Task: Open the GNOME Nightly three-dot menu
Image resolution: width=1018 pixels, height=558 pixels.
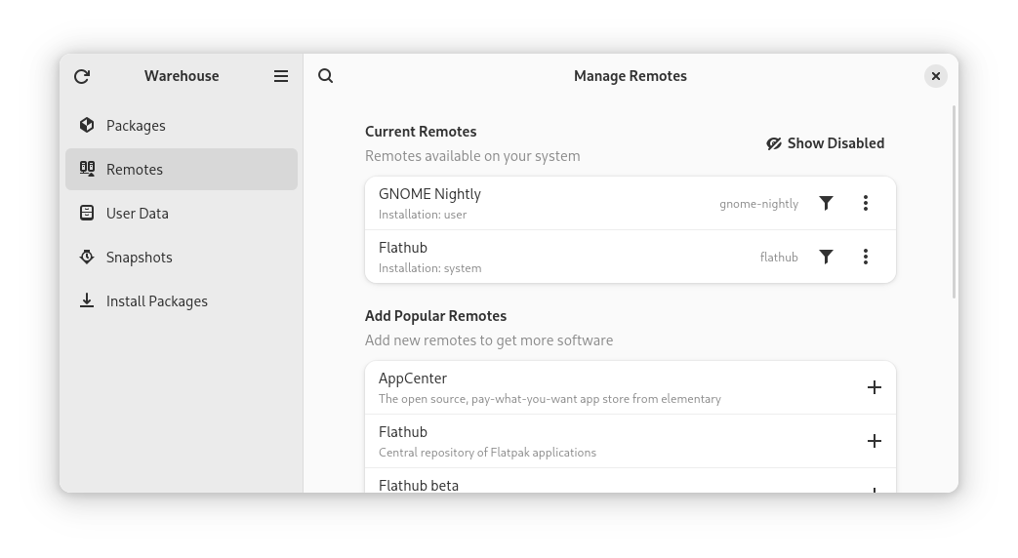Action: pos(866,203)
